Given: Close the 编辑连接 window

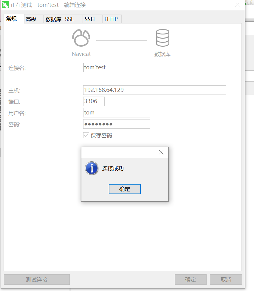Looking at the screenshot, I should (x=237, y=5).
